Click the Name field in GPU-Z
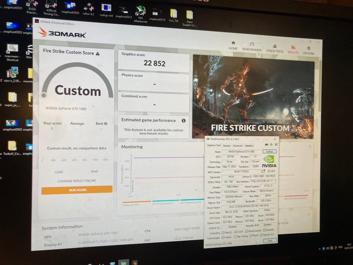This screenshot has width=353, height=265. pyautogui.click(x=241, y=152)
